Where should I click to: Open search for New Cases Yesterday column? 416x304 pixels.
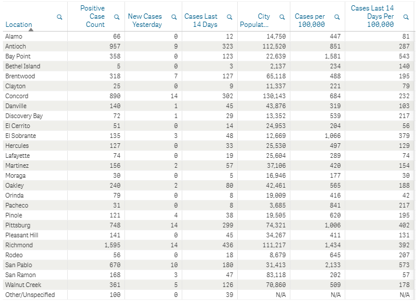(174, 17)
